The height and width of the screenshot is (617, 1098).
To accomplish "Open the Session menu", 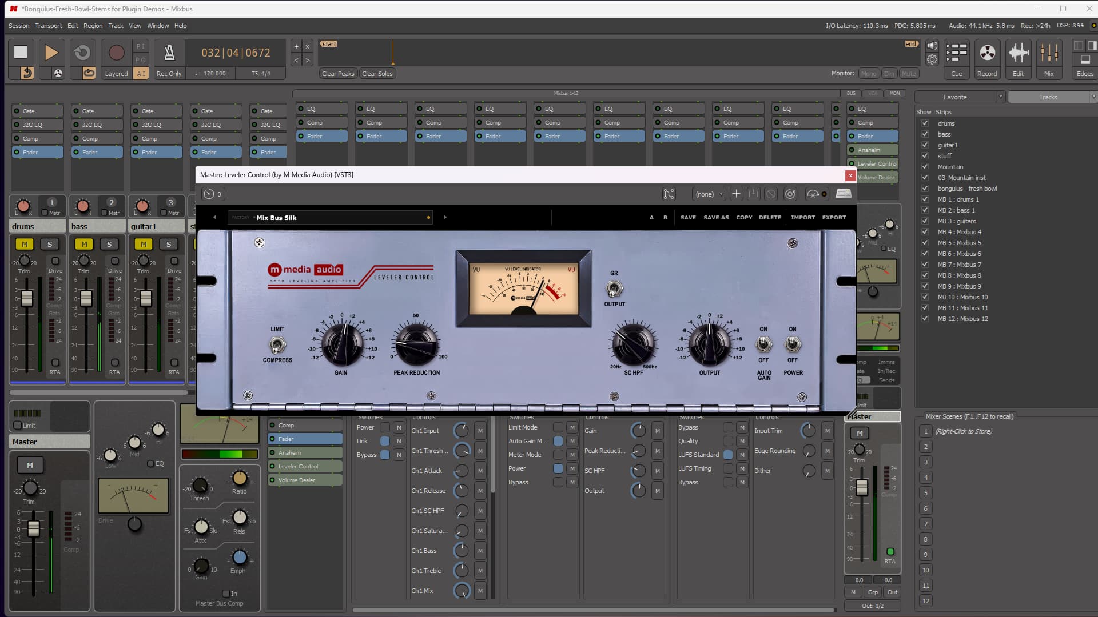I will point(19,26).
